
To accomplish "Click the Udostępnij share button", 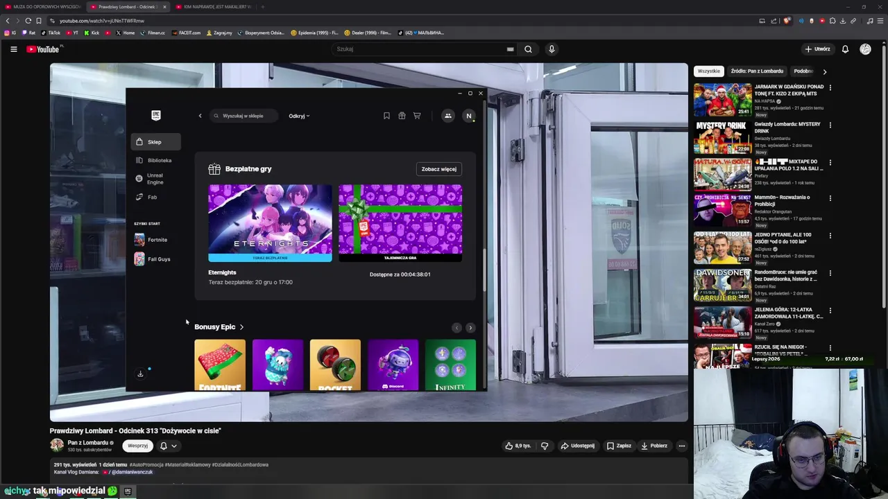I will coord(578,446).
